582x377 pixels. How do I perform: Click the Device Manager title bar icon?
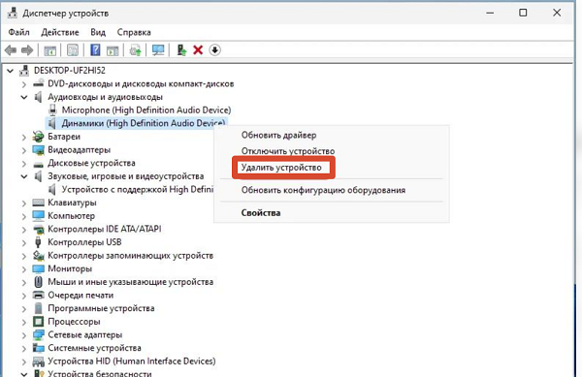[13, 13]
